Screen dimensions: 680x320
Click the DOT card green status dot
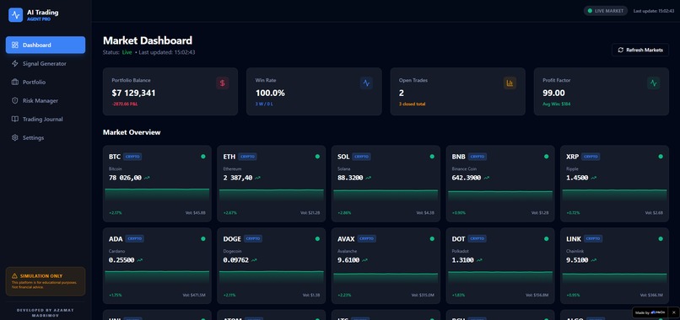click(x=546, y=238)
